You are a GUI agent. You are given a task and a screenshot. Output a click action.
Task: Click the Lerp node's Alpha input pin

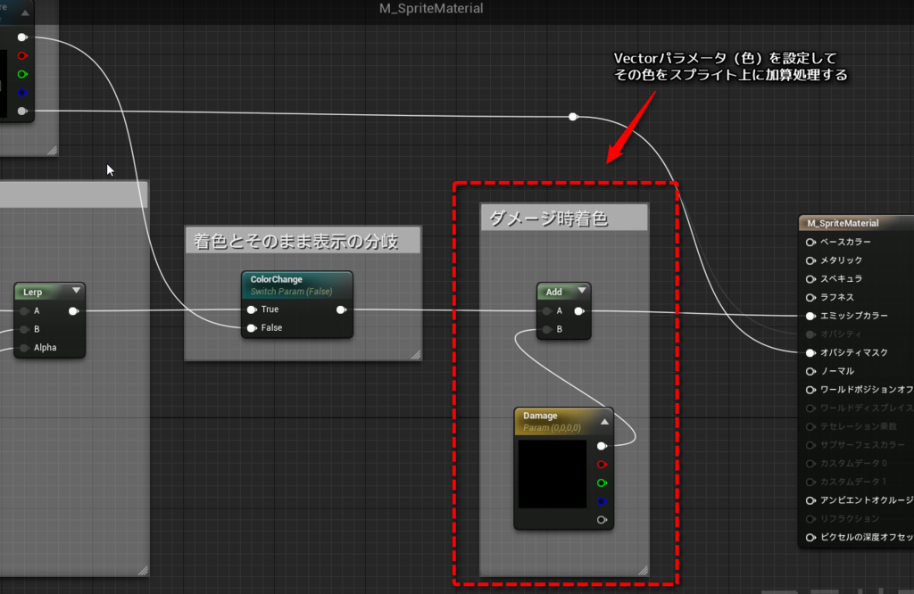click(x=24, y=348)
